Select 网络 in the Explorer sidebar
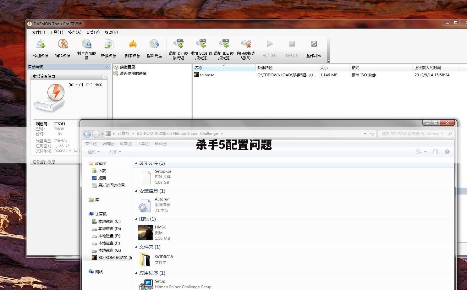 click(x=96, y=272)
